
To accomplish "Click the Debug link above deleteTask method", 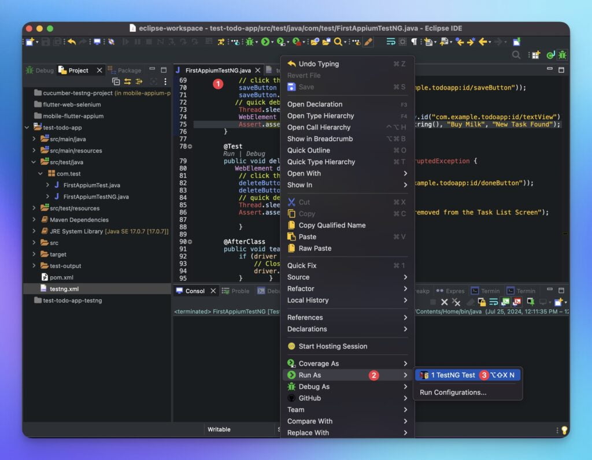I will [x=256, y=154].
